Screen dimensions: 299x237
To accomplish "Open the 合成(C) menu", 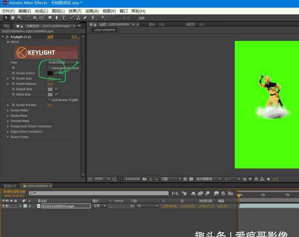I will pos(41,11).
